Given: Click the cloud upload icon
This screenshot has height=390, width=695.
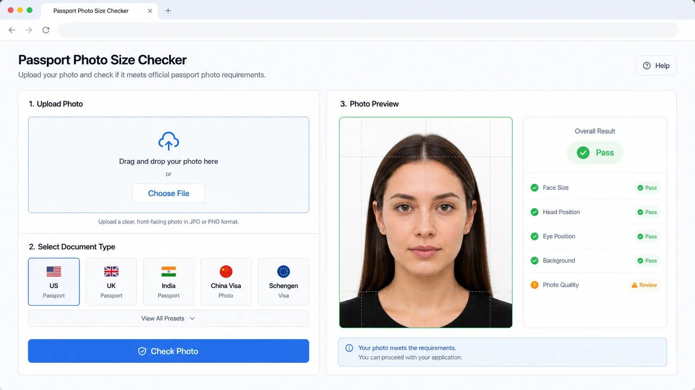Looking at the screenshot, I should coord(169,141).
